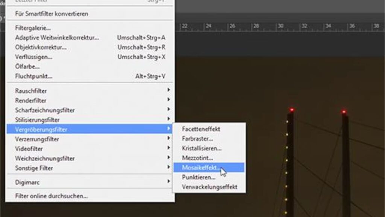Open the Stilisierungsfilter submenu
385x217 pixels.
click(37, 120)
